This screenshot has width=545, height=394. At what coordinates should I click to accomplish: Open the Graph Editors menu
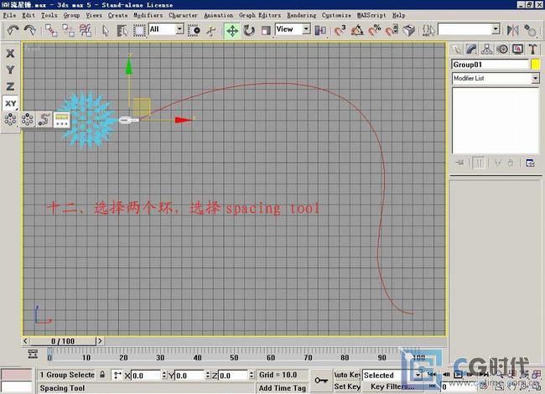pyautogui.click(x=260, y=15)
